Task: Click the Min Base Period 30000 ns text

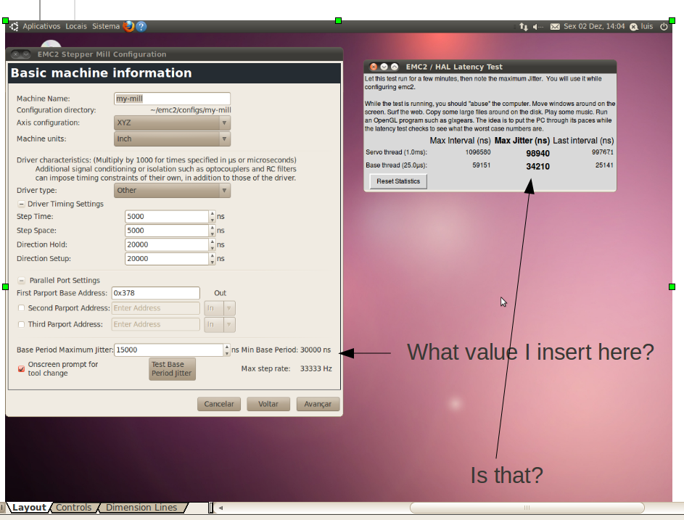Action: click(286, 350)
